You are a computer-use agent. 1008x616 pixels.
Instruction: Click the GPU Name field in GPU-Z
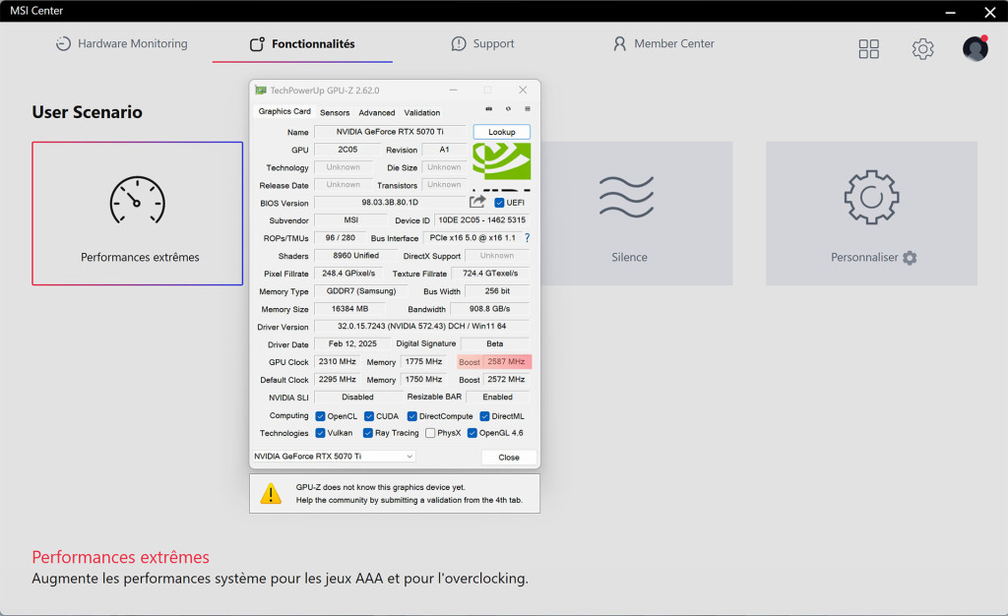tap(390, 132)
